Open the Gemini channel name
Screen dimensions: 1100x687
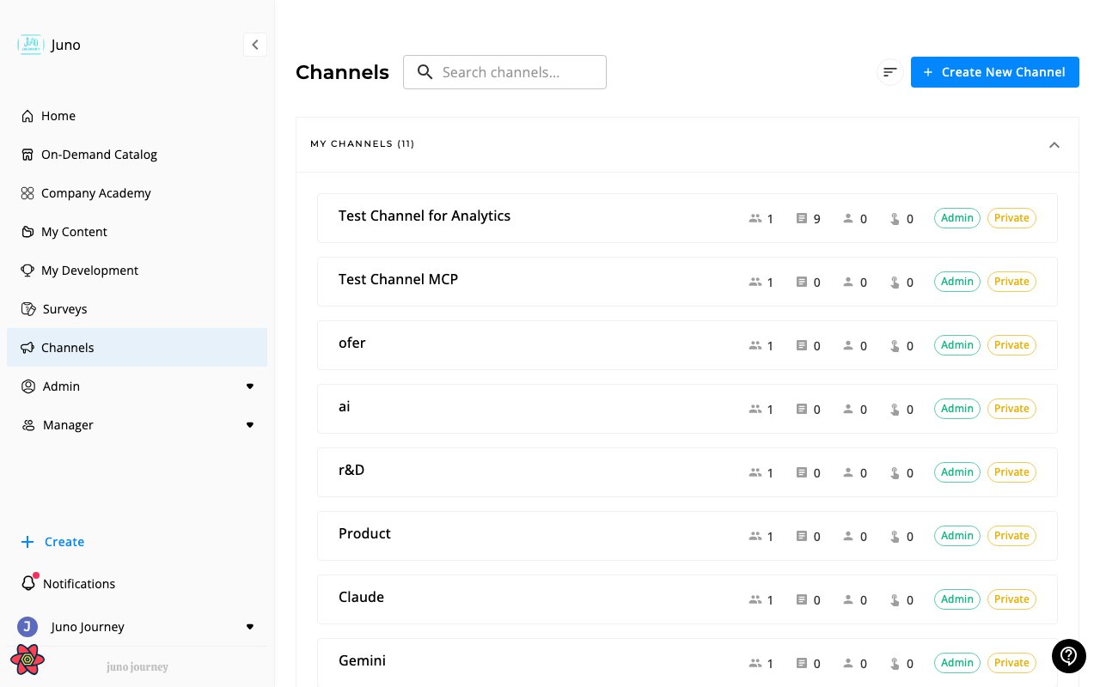(x=362, y=661)
